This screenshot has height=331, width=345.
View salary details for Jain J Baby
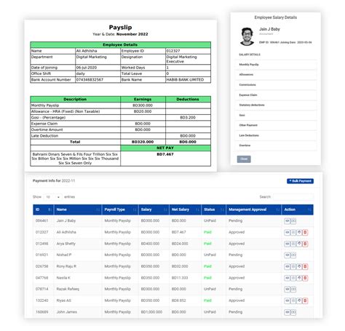tap(287, 221)
